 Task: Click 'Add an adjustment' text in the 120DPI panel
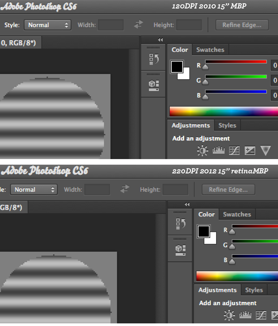pyautogui.click(x=201, y=139)
